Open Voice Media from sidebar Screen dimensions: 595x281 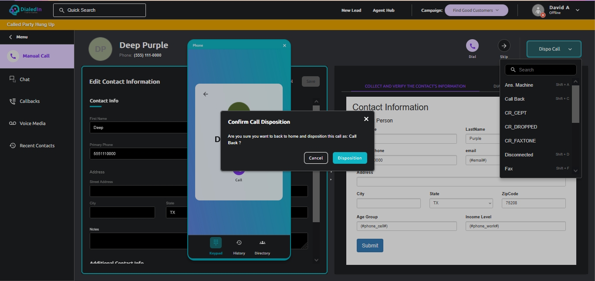[32, 123]
